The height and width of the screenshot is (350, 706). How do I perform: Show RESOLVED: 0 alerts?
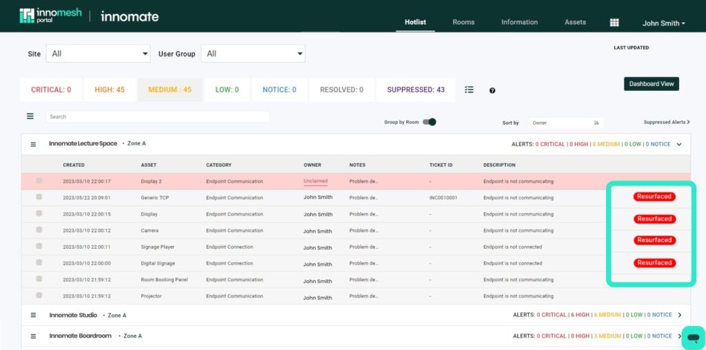tap(341, 90)
